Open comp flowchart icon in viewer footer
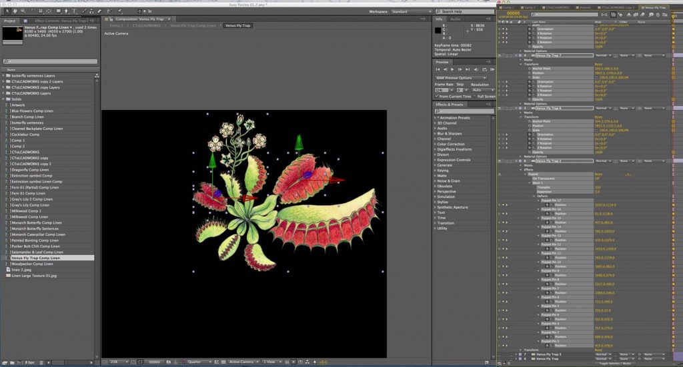 click(x=307, y=362)
